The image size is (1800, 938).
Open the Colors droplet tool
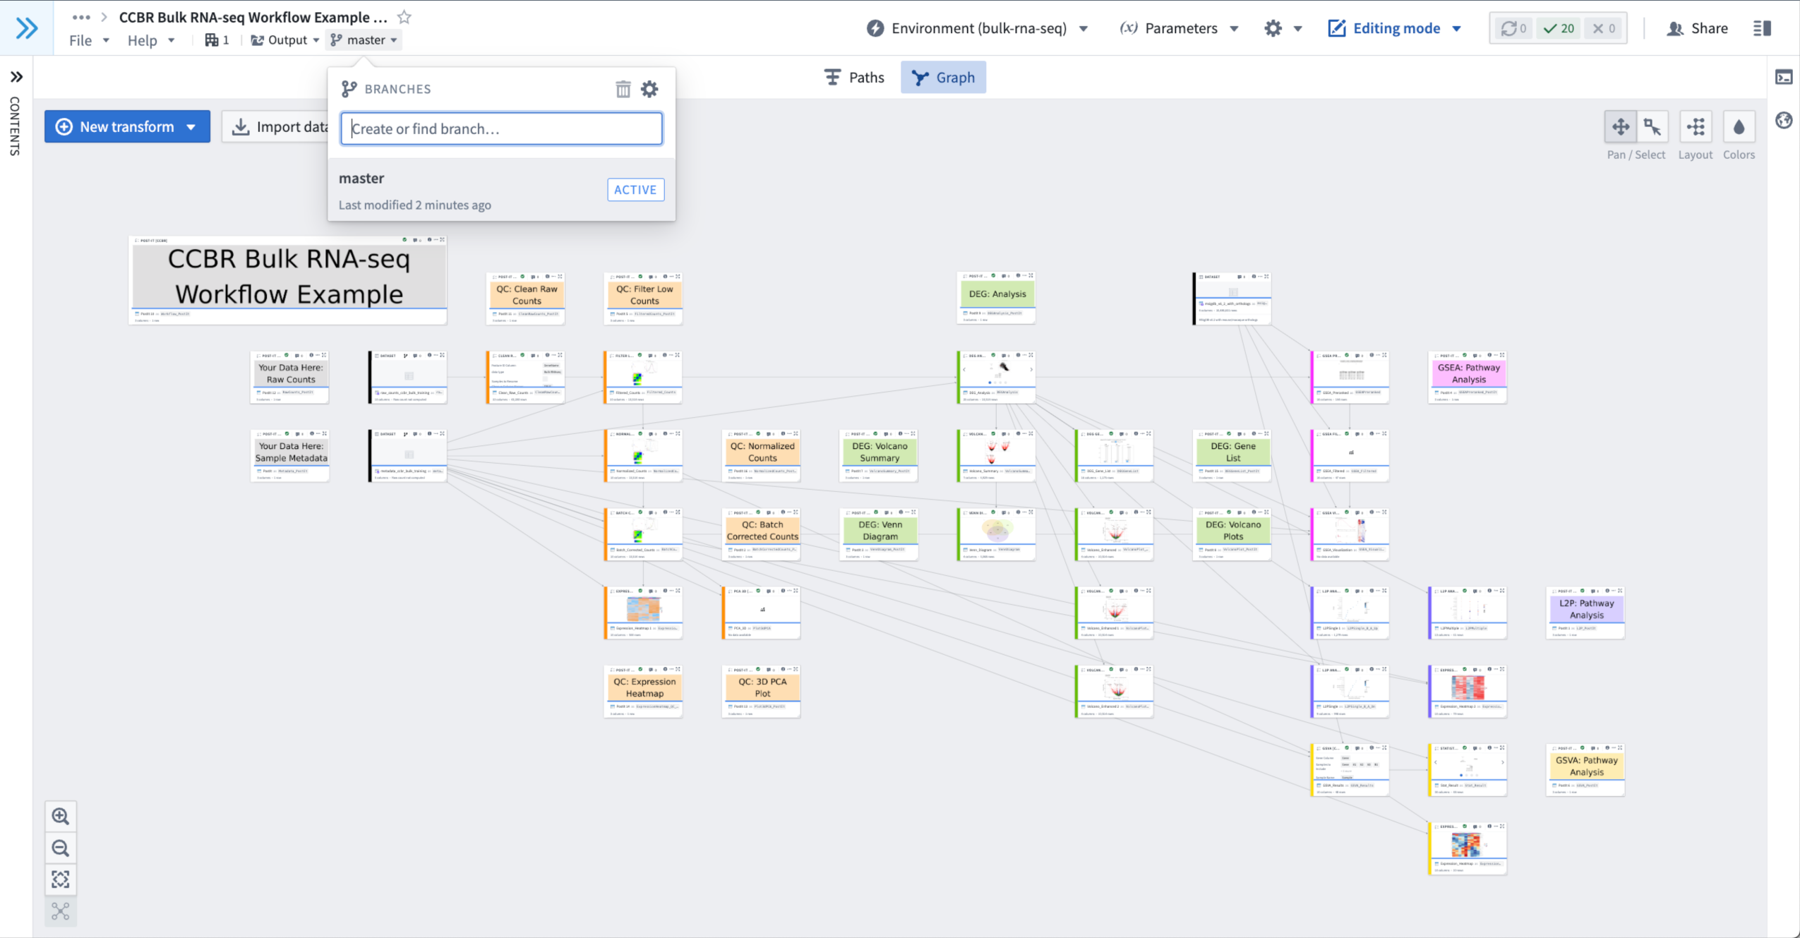point(1739,127)
